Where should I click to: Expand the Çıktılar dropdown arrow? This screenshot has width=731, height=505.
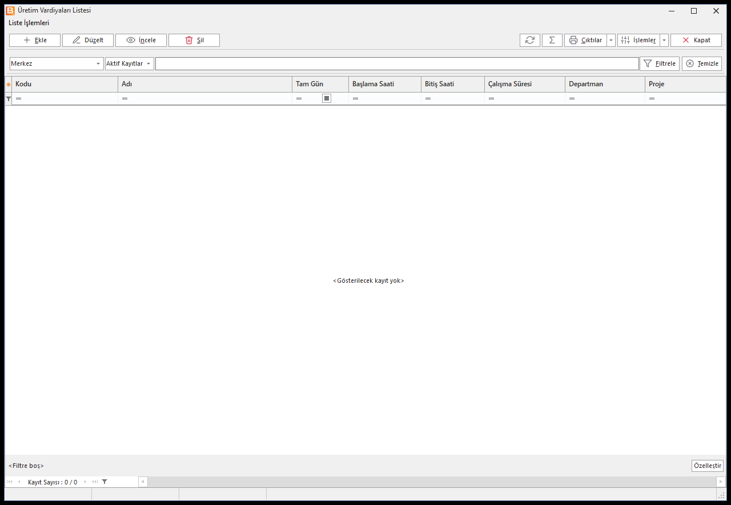[611, 40]
